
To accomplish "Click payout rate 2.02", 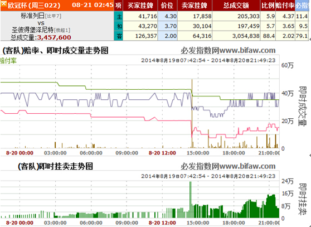I will coord(288,36).
